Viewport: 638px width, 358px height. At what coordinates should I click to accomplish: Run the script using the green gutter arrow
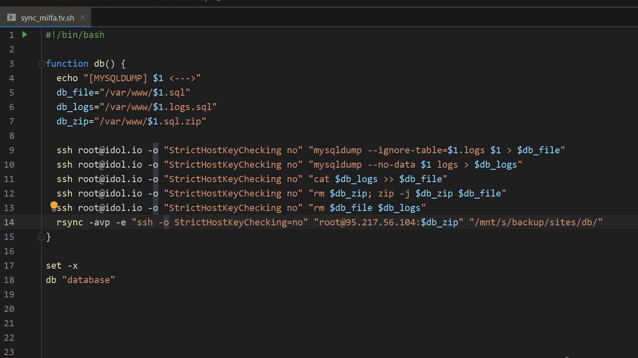pyautogui.click(x=25, y=35)
